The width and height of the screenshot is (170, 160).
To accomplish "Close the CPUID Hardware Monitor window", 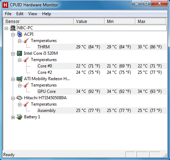I will pos(159,4).
